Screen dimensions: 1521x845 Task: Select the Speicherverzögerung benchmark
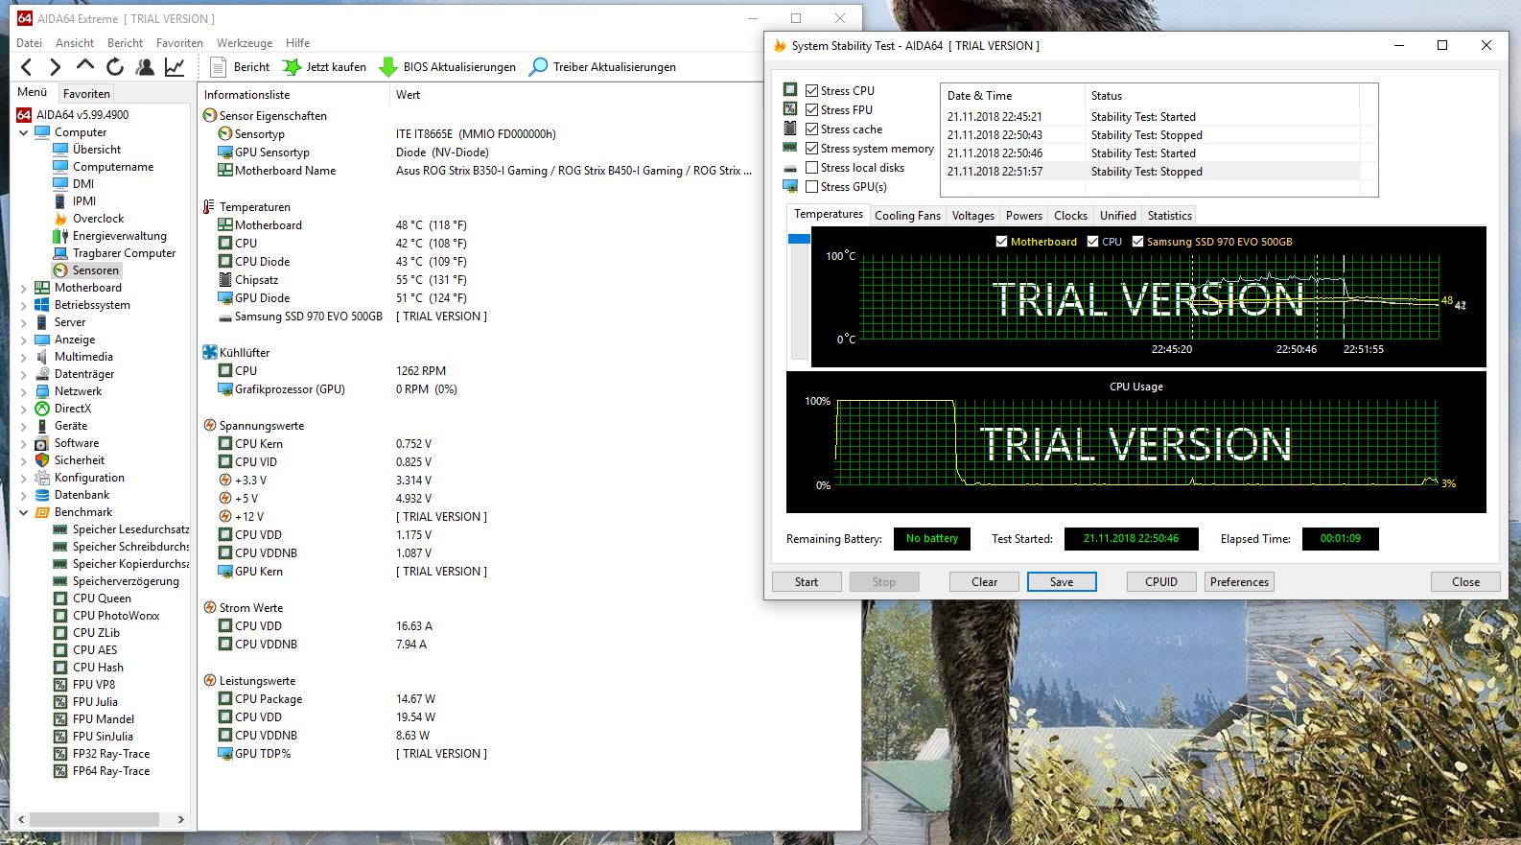coord(126,581)
